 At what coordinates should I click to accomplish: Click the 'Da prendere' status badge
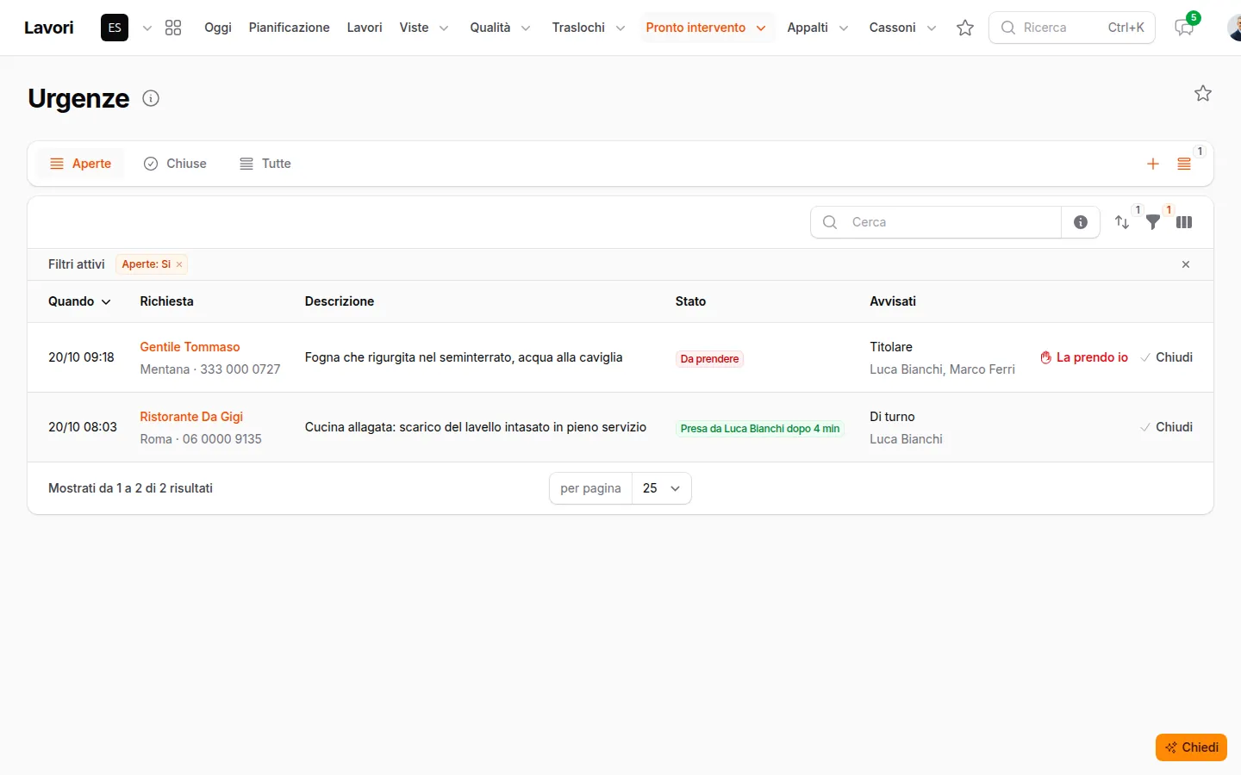[709, 359]
